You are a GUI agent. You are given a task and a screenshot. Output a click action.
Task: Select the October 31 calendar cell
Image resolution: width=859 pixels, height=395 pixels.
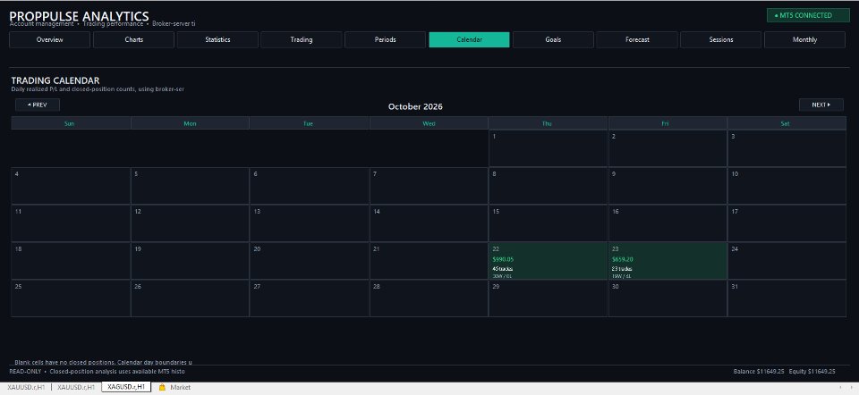787,298
